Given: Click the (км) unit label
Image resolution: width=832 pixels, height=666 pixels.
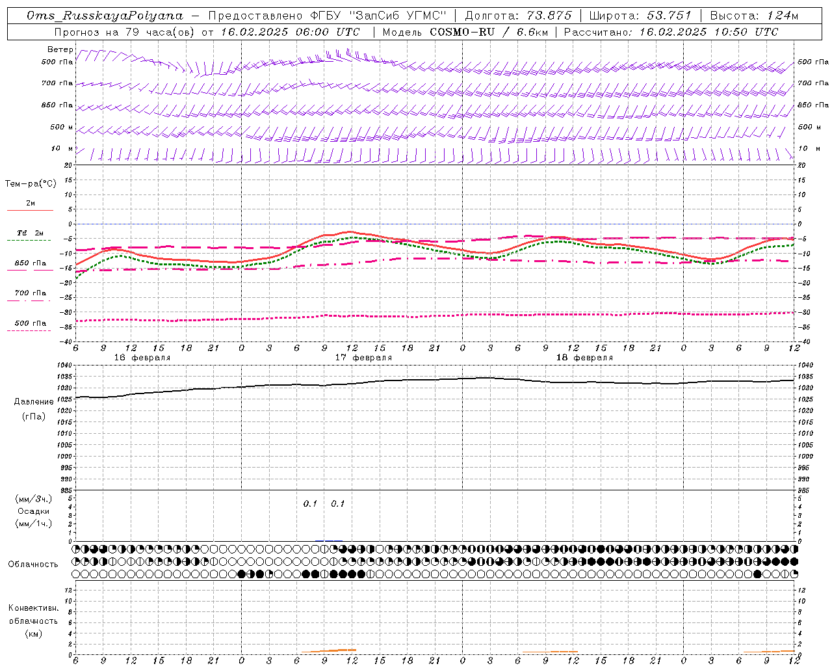Looking at the screenshot, I should tap(33, 633).
